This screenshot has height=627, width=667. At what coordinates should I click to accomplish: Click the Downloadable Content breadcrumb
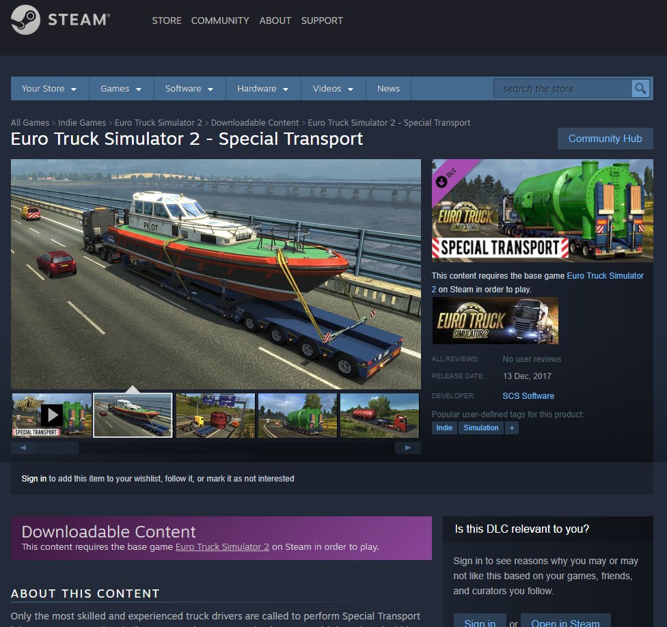pos(255,122)
